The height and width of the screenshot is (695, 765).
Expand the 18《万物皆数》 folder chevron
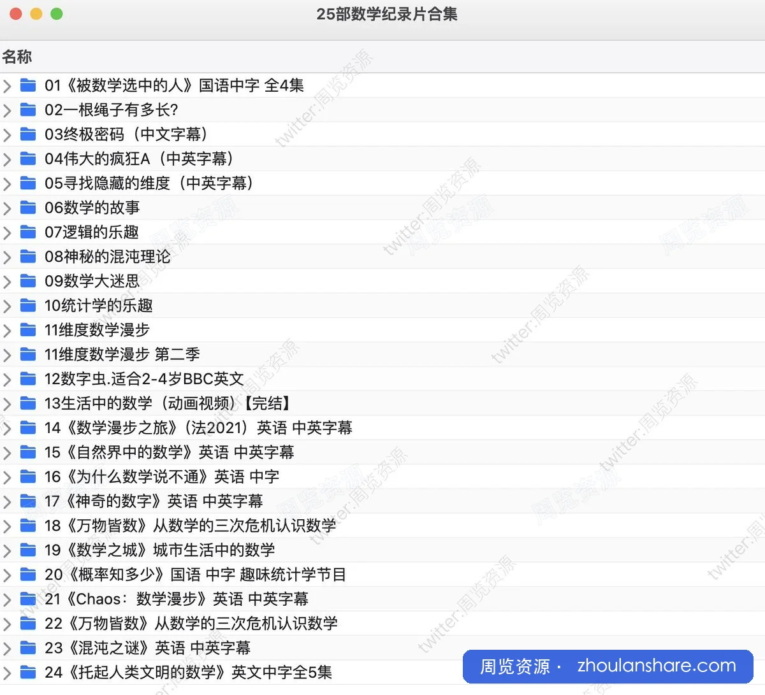7,526
